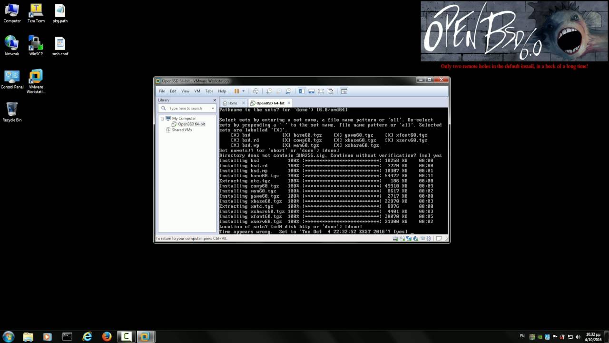
Task: Click the hard disk status icon
Action: 395,238
